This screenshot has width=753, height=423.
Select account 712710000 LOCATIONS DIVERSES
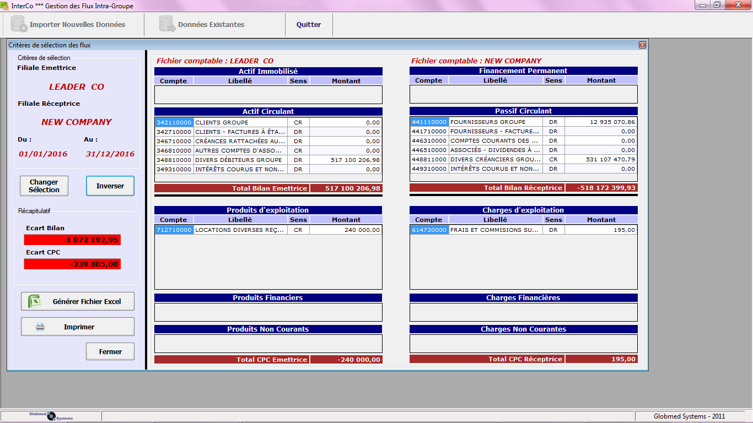click(x=268, y=230)
